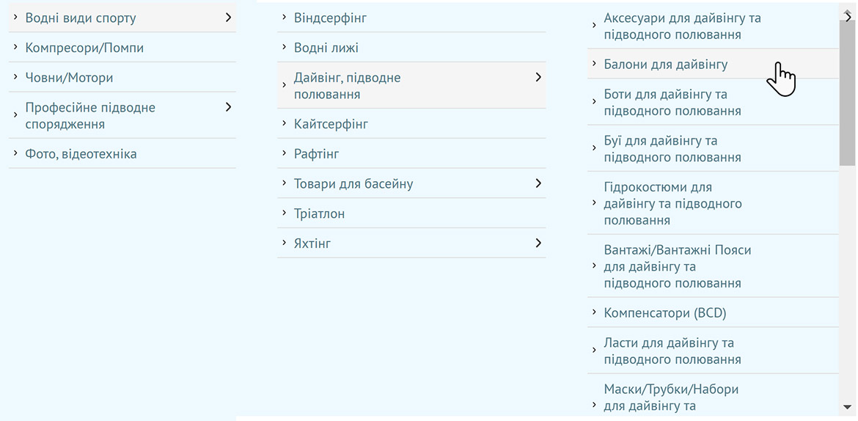Expand the Водні види спорту submenu arrow
The width and height of the screenshot is (858, 421).
[x=228, y=17]
